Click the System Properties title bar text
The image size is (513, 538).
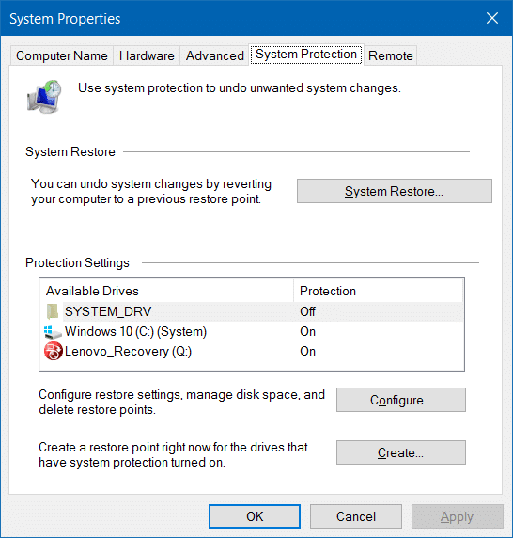(65, 19)
